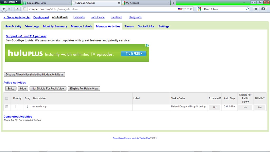Go forward with the browser forward arrow
The height and width of the screenshot is (152, 270).
coord(9,9)
